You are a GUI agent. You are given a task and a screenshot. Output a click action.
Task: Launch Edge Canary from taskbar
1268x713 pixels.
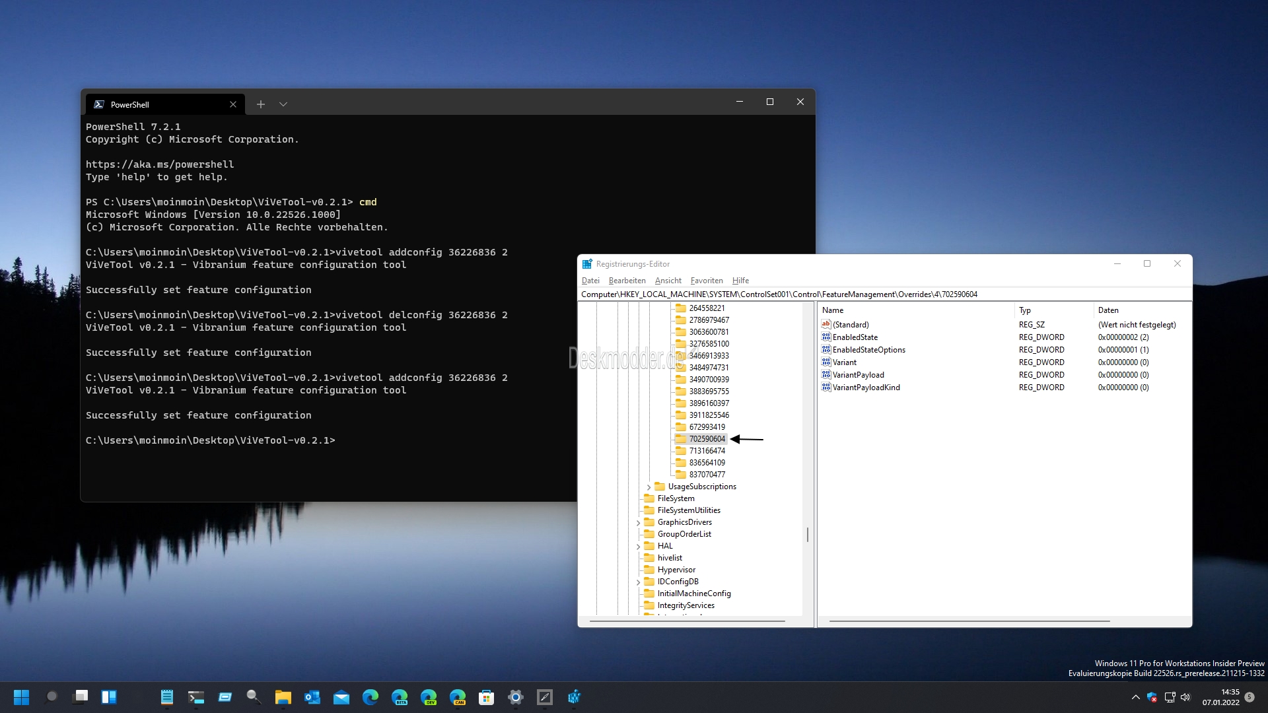(x=458, y=697)
